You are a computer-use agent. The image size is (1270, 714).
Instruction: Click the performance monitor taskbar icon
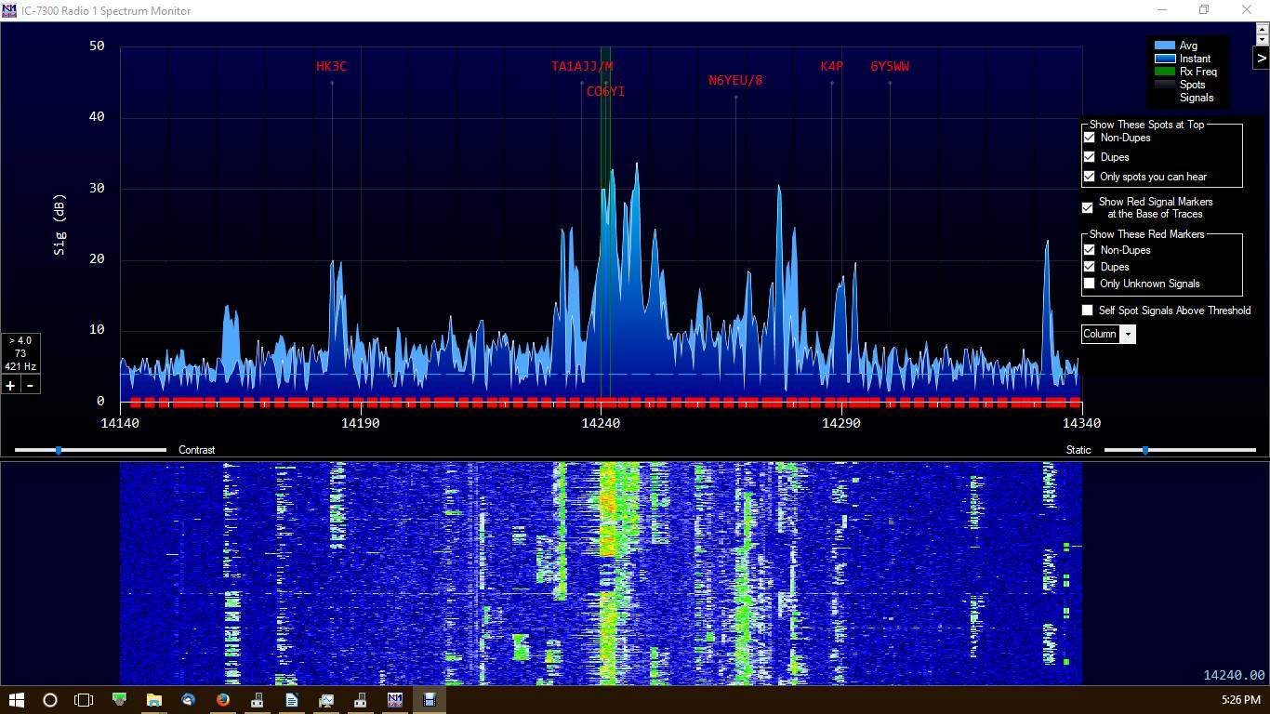click(x=326, y=700)
